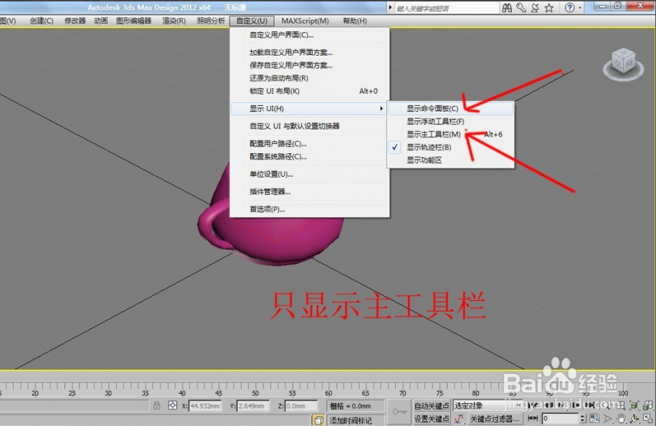This screenshot has height=426, width=656.
Task: Open 图形编辑器 menu
Action: (134, 21)
